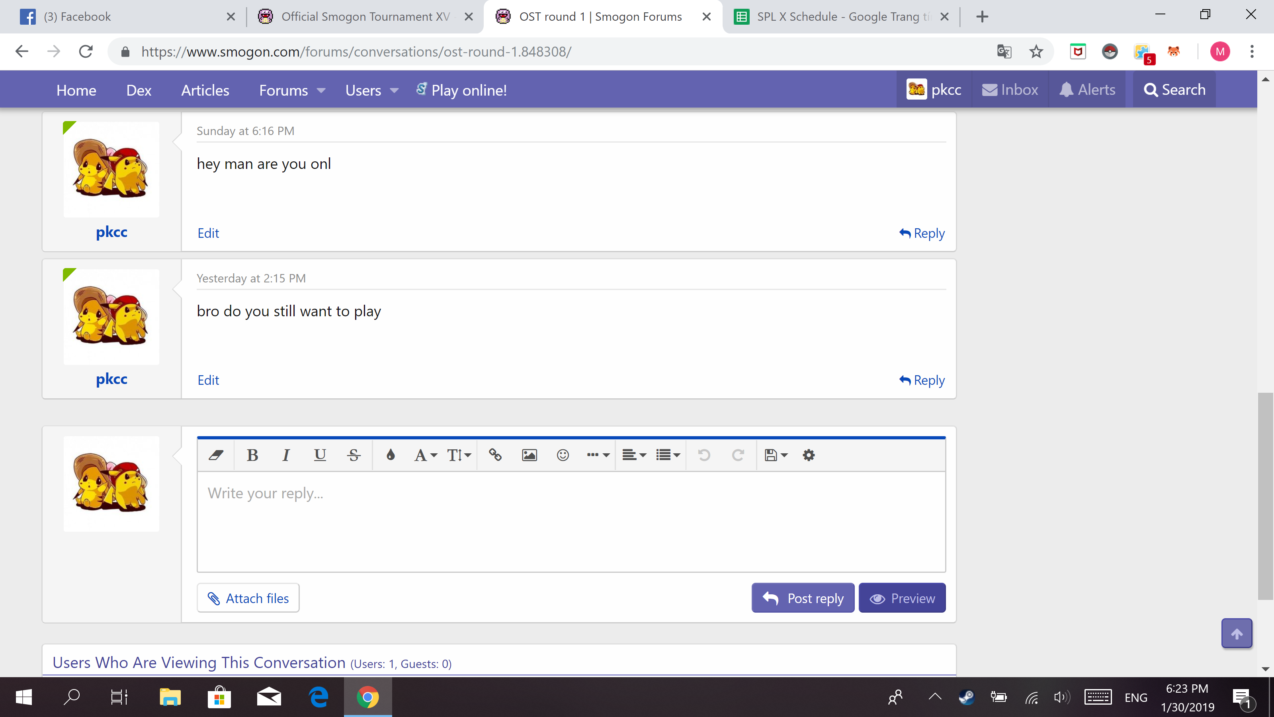Click the insert link icon
The height and width of the screenshot is (717, 1274).
(495, 455)
